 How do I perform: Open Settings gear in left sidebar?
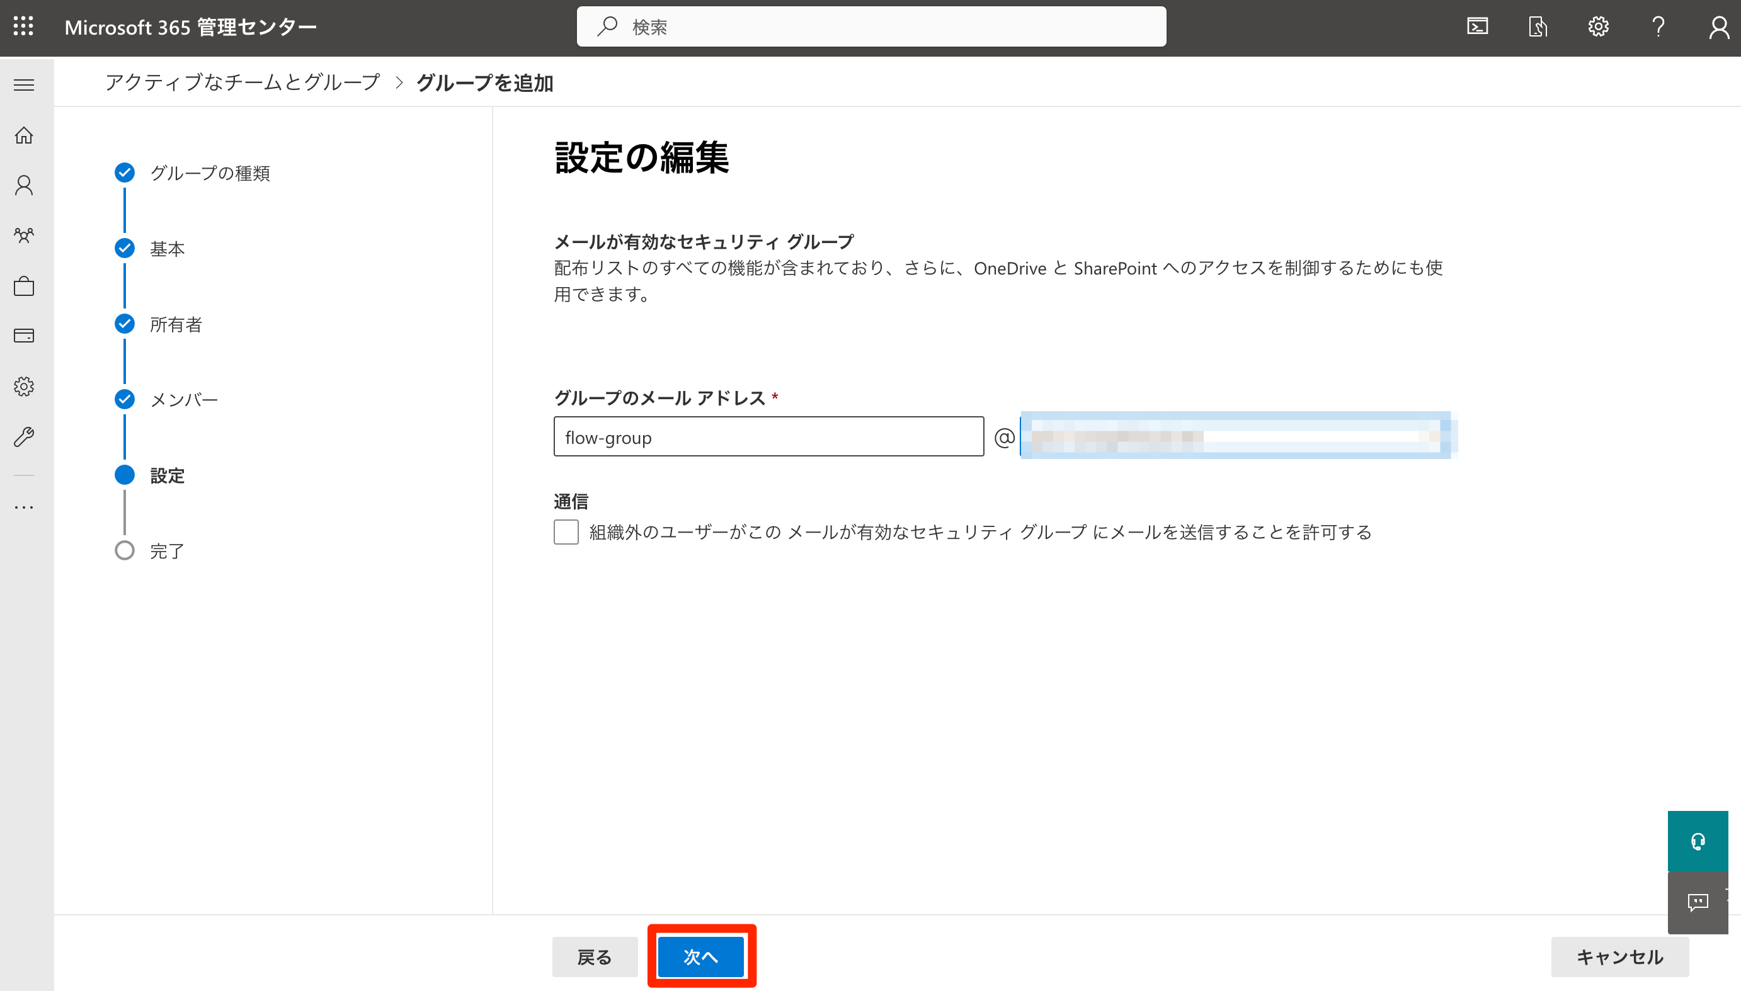[x=24, y=387]
